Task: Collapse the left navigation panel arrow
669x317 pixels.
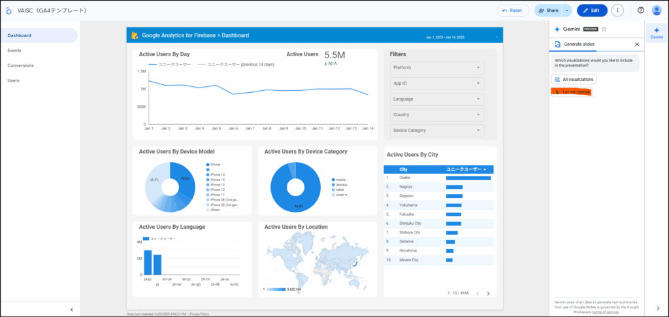Action: [x=72, y=309]
